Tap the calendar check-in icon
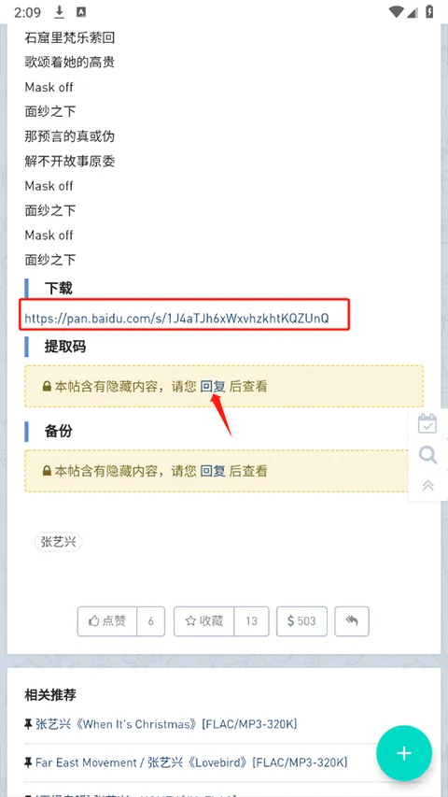The height and width of the screenshot is (797, 448). (427, 423)
